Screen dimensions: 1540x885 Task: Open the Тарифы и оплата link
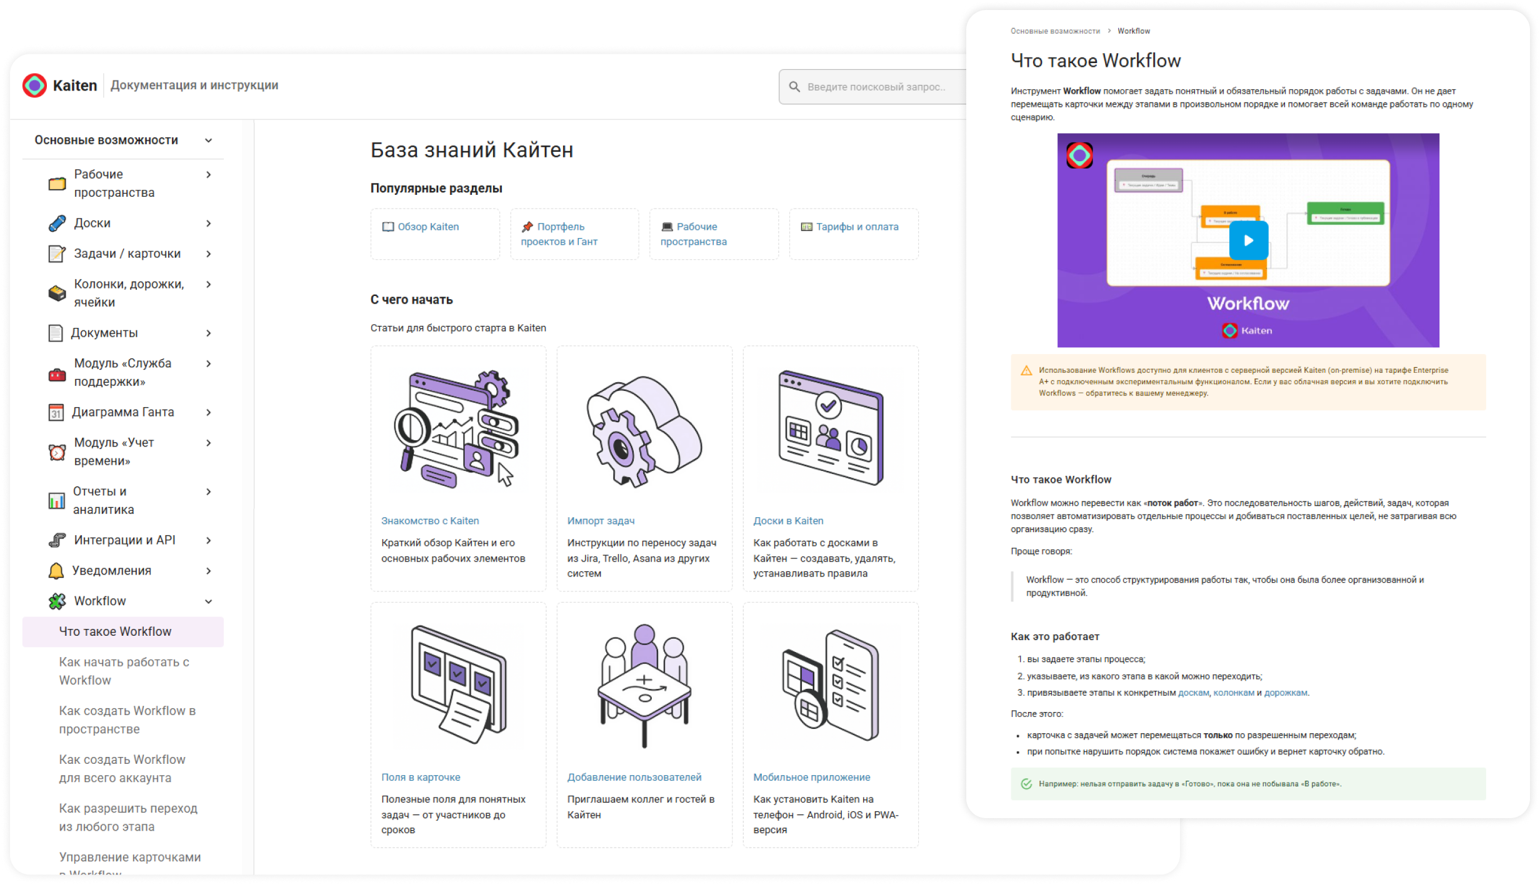(x=857, y=227)
